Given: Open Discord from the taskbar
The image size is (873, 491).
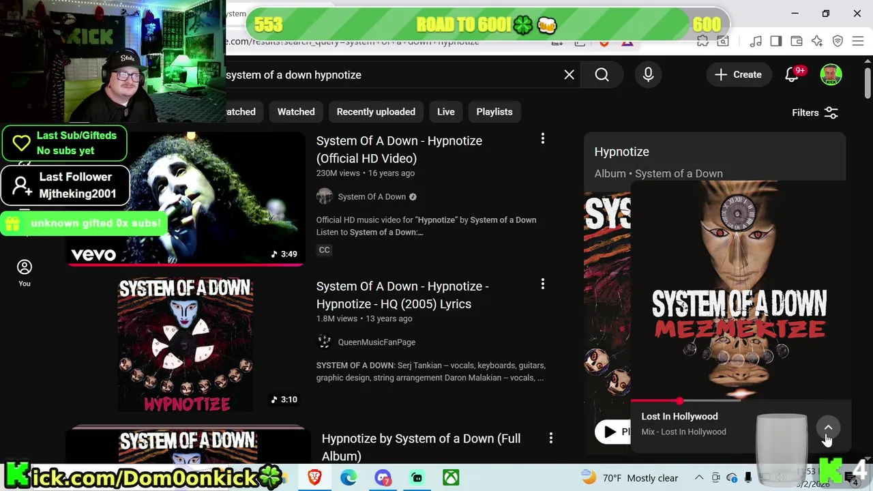Looking at the screenshot, I should [383, 477].
